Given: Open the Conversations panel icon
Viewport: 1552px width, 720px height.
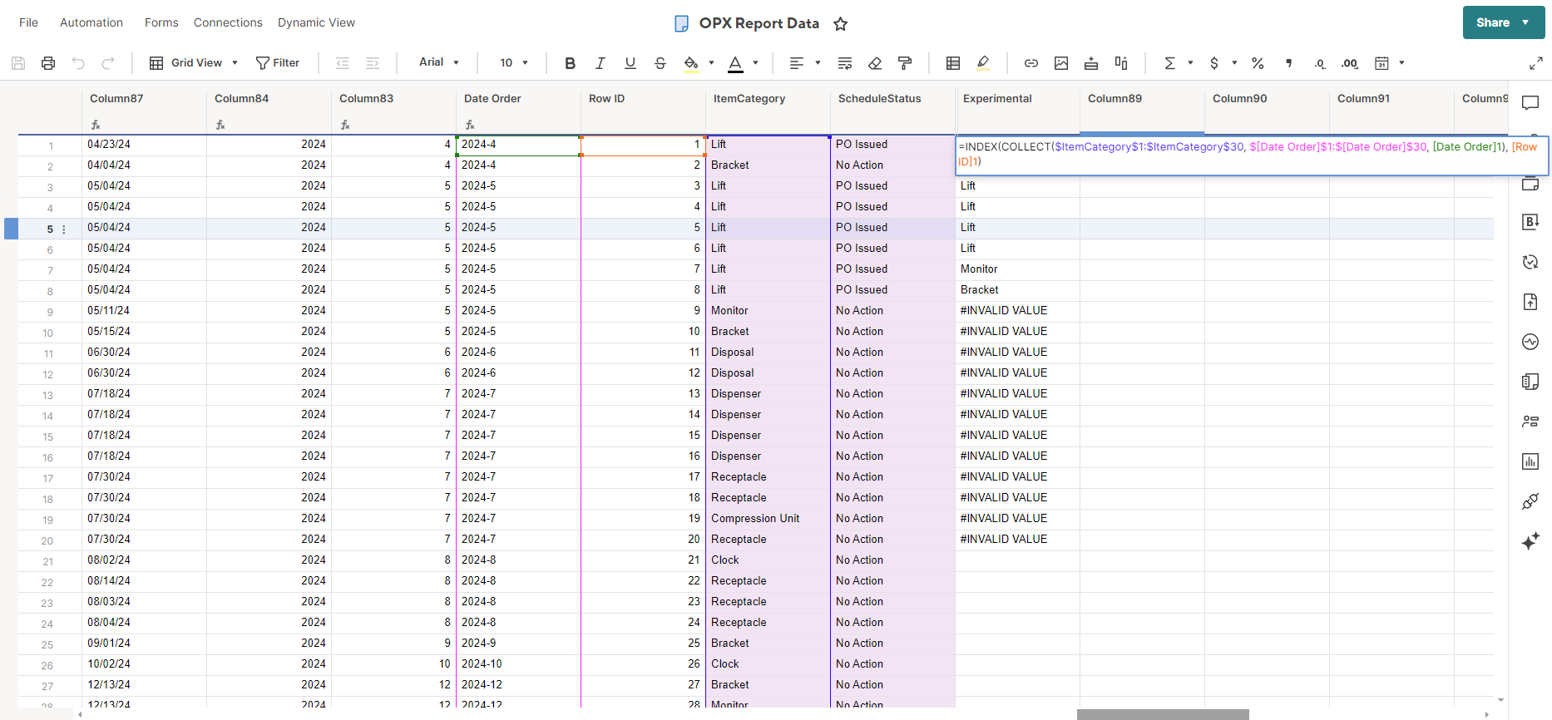Looking at the screenshot, I should 1530,103.
